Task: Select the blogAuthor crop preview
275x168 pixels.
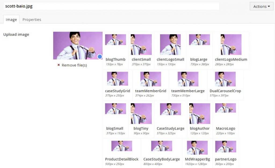Action: 200,114
